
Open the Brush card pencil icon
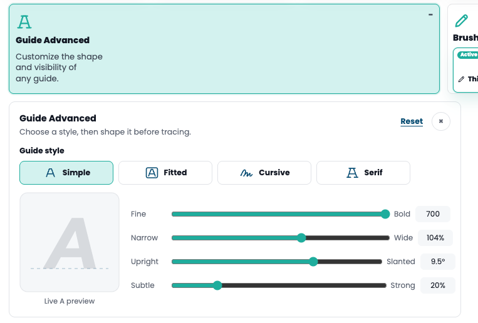click(462, 21)
